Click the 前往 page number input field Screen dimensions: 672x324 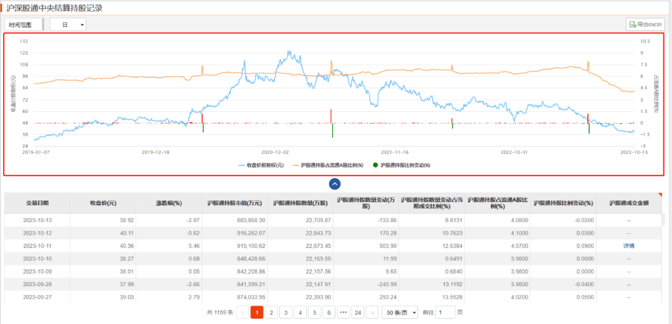pos(445,313)
